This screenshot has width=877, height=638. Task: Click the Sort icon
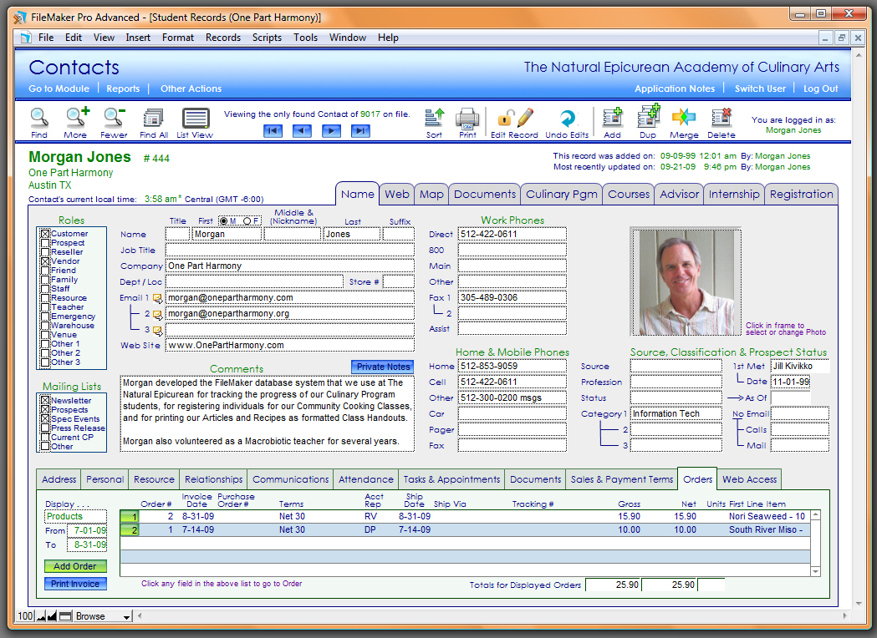tap(435, 119)
